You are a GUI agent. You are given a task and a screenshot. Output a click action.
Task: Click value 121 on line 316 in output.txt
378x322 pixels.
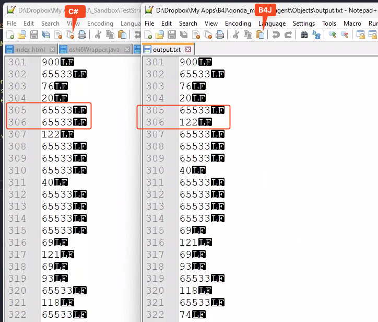[x=188, y=243]
